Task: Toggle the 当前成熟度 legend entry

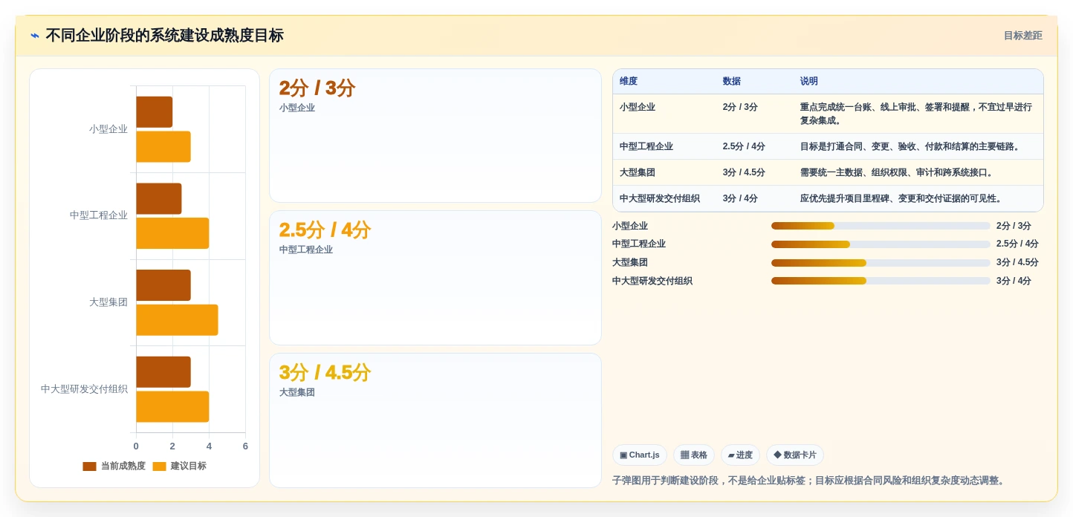Action: (x=114, y=466)
